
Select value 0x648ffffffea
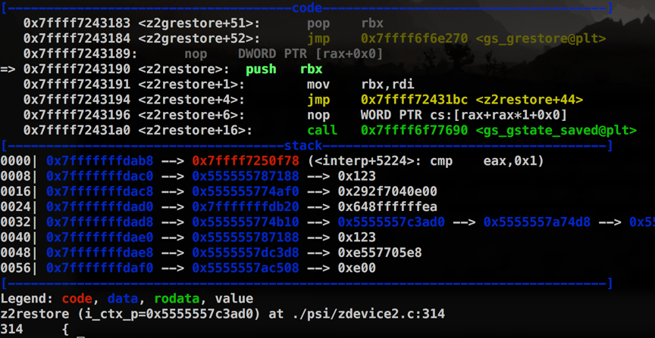tap(387, 207)
